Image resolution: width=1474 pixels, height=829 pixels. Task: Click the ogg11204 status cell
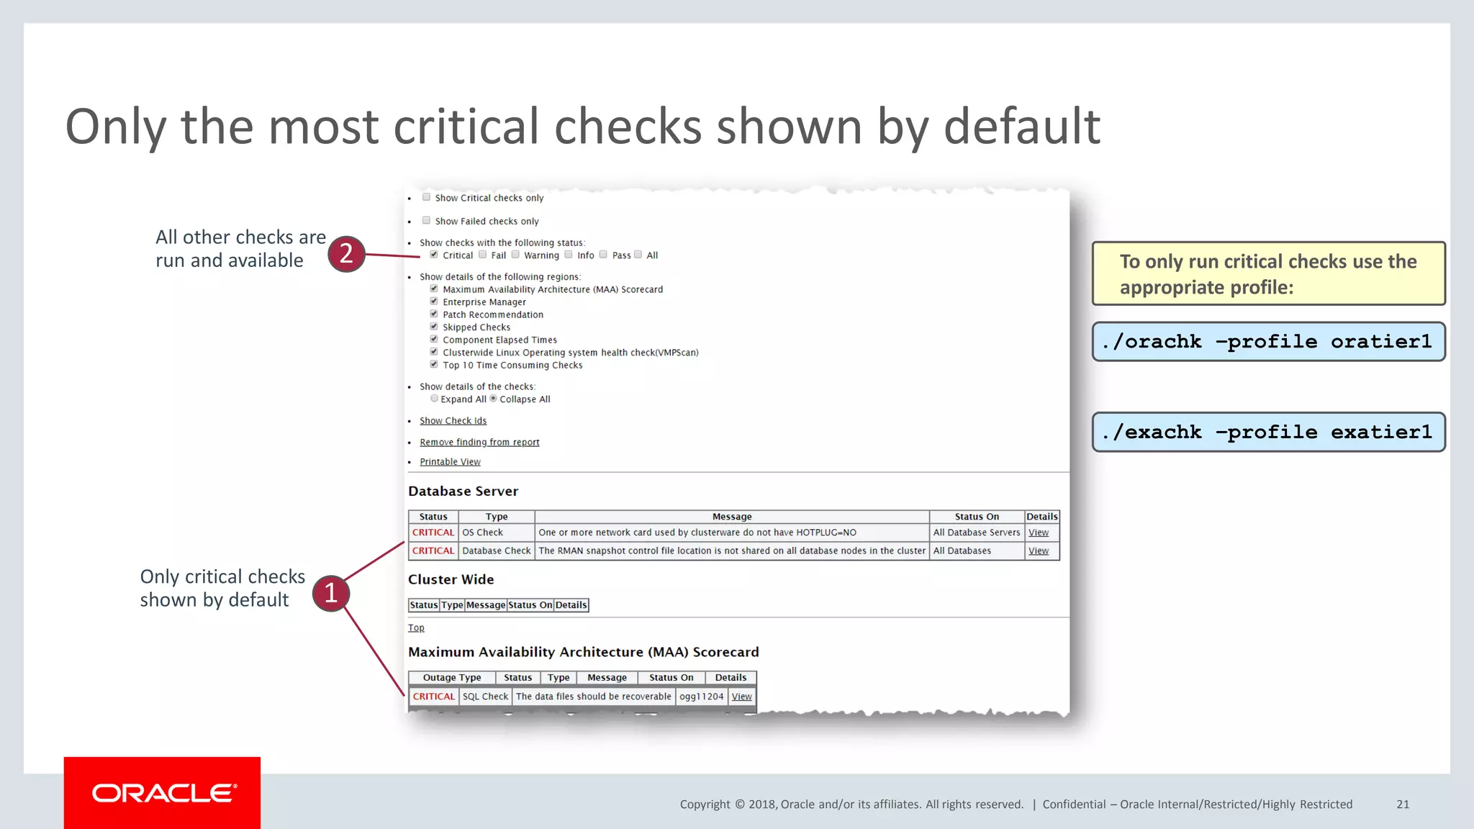click(x=701, y=697)
